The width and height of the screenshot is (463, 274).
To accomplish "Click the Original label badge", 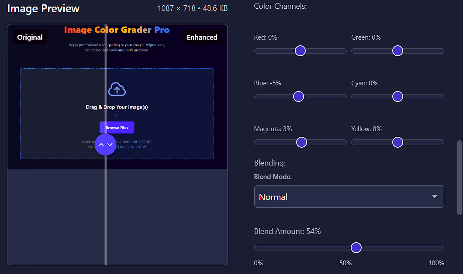I will click(30, 37).
